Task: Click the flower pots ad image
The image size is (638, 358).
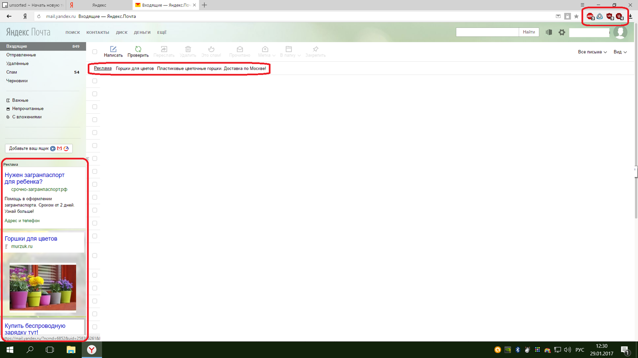Action: (43, 287)
